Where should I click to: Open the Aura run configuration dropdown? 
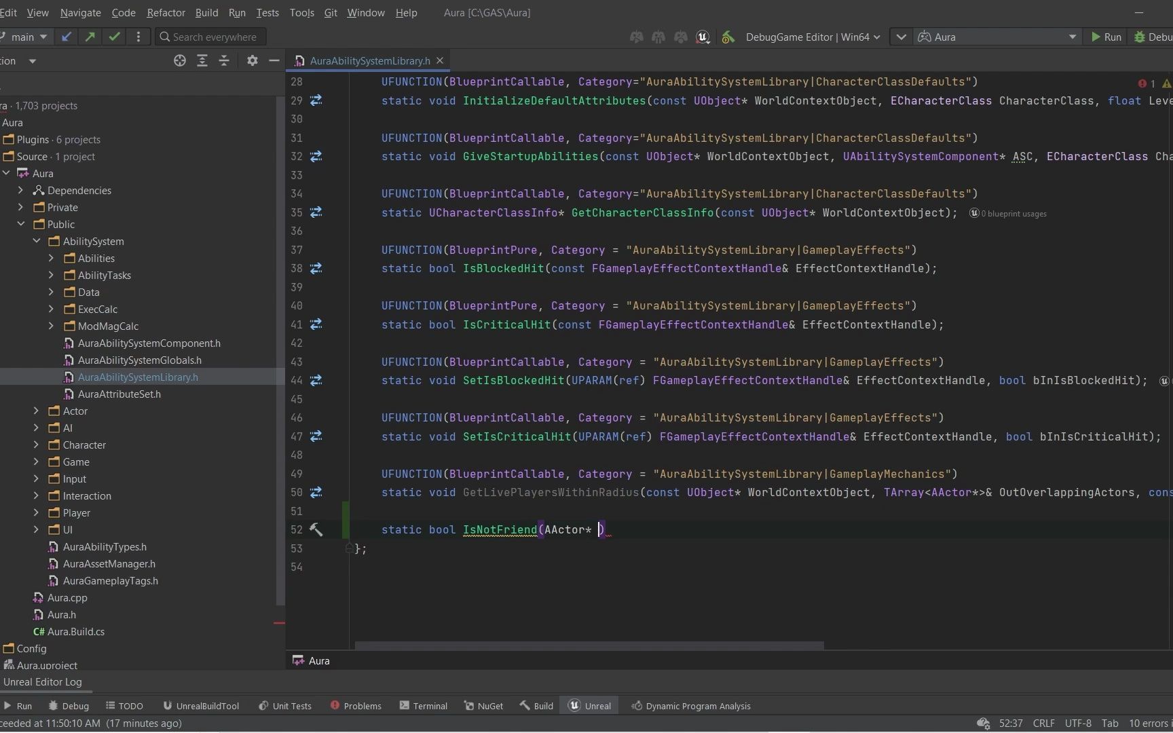tap(997, 37)
